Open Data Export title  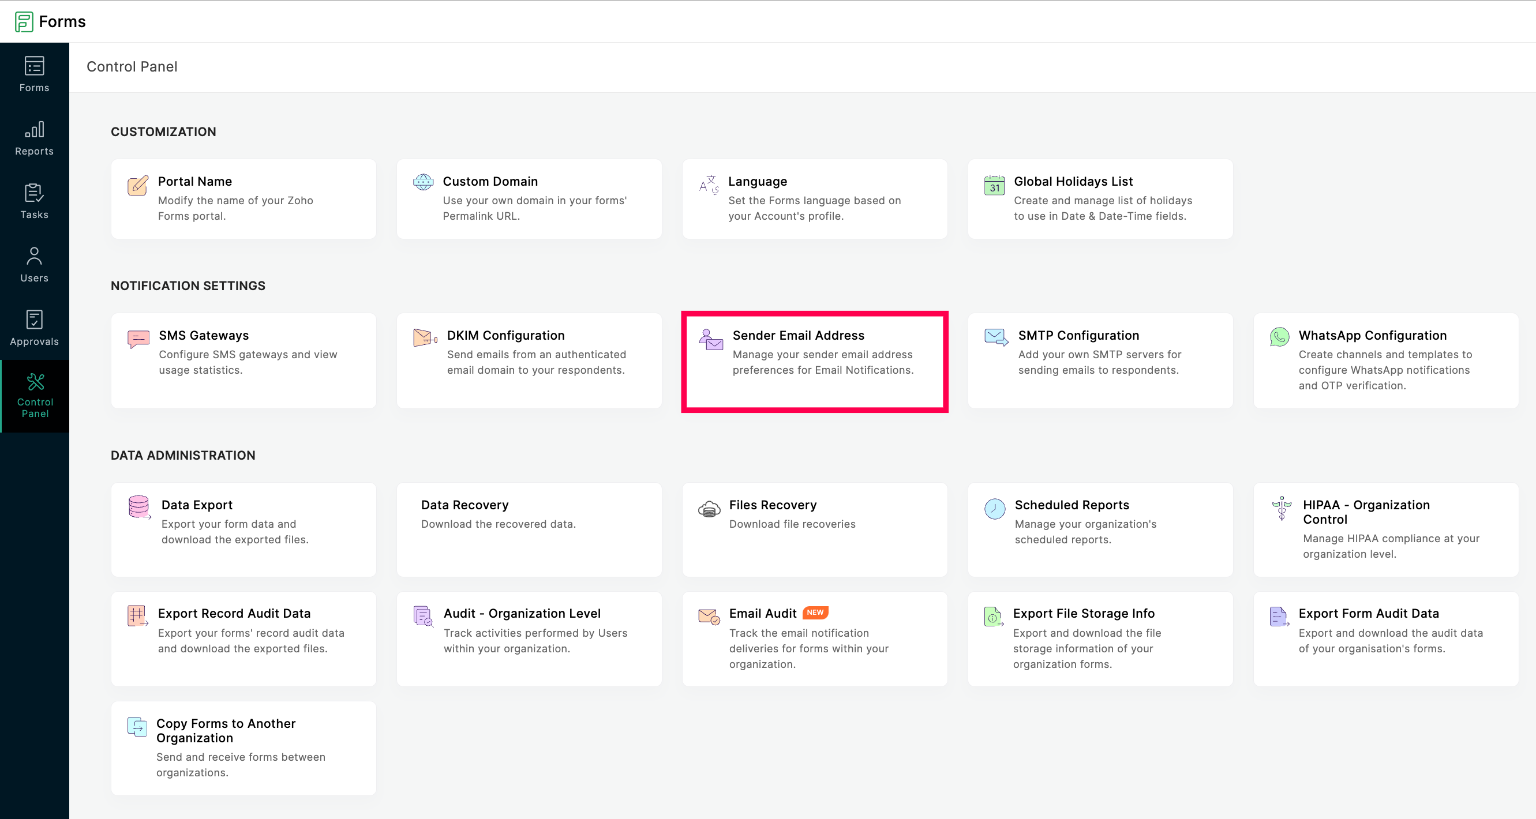click(197, 504)
